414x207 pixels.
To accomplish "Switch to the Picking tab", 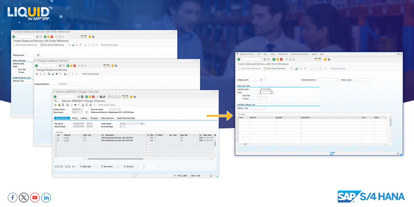I will (x=75, y=118).
